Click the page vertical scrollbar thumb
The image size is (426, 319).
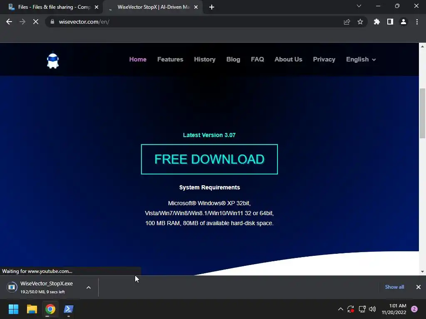(422, 113)
